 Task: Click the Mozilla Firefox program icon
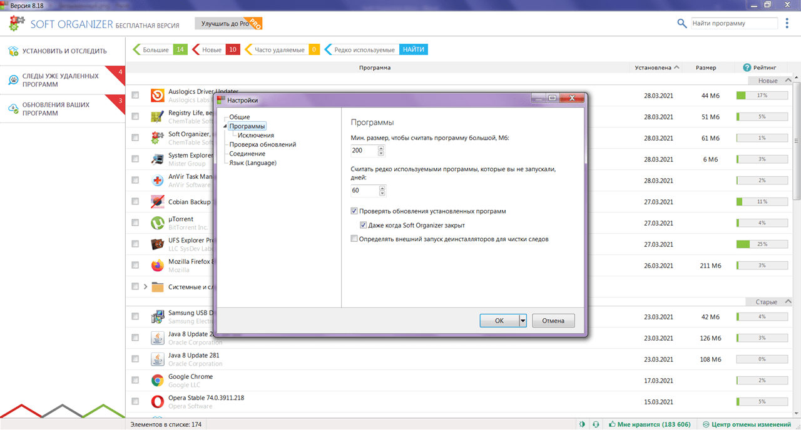[x=158, y=265]
